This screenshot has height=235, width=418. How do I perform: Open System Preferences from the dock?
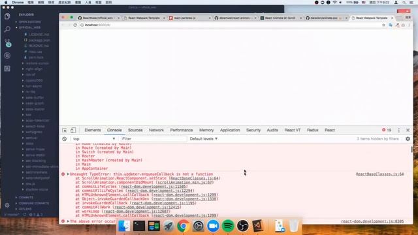pyautogui.click(x=198, y=226)
